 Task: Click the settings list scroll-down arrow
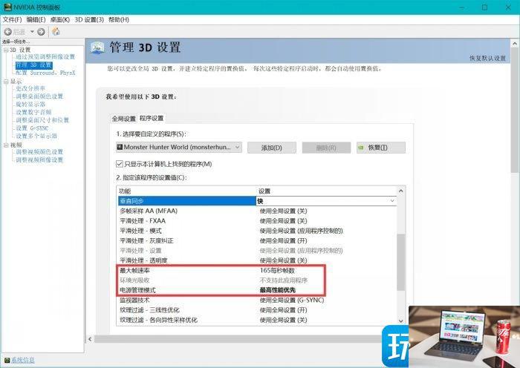coord(400,321)
